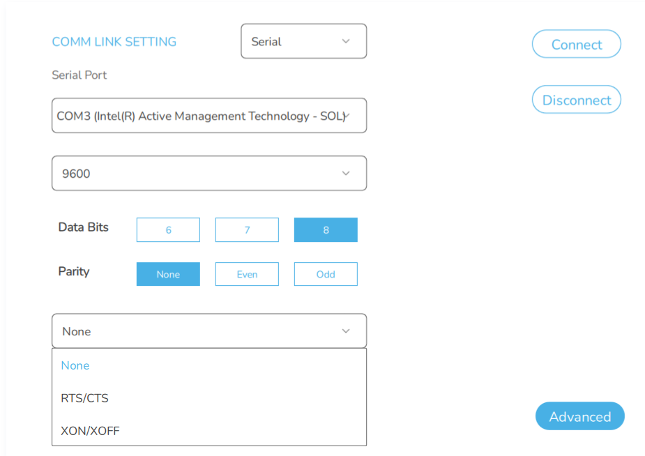Screen dimensions: 645x456
Task: Click the Disconnect button
Action: [576, 100]
